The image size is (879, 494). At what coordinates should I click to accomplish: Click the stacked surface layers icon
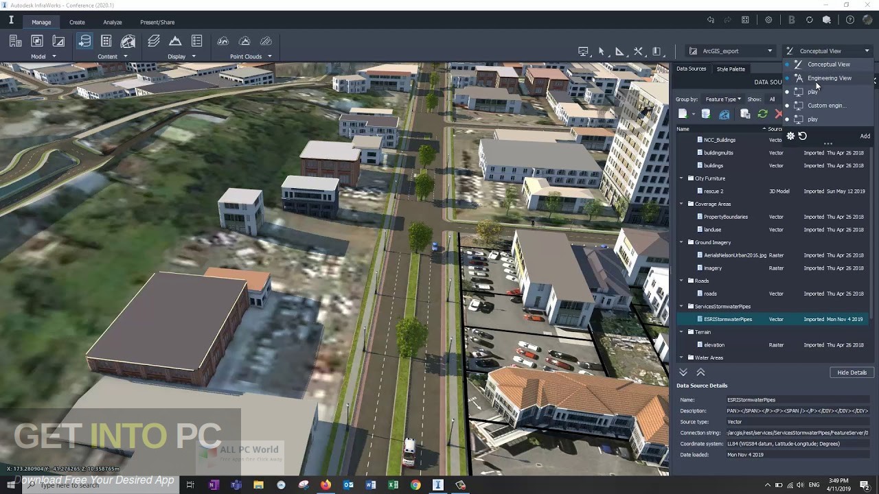click(154, 41)
